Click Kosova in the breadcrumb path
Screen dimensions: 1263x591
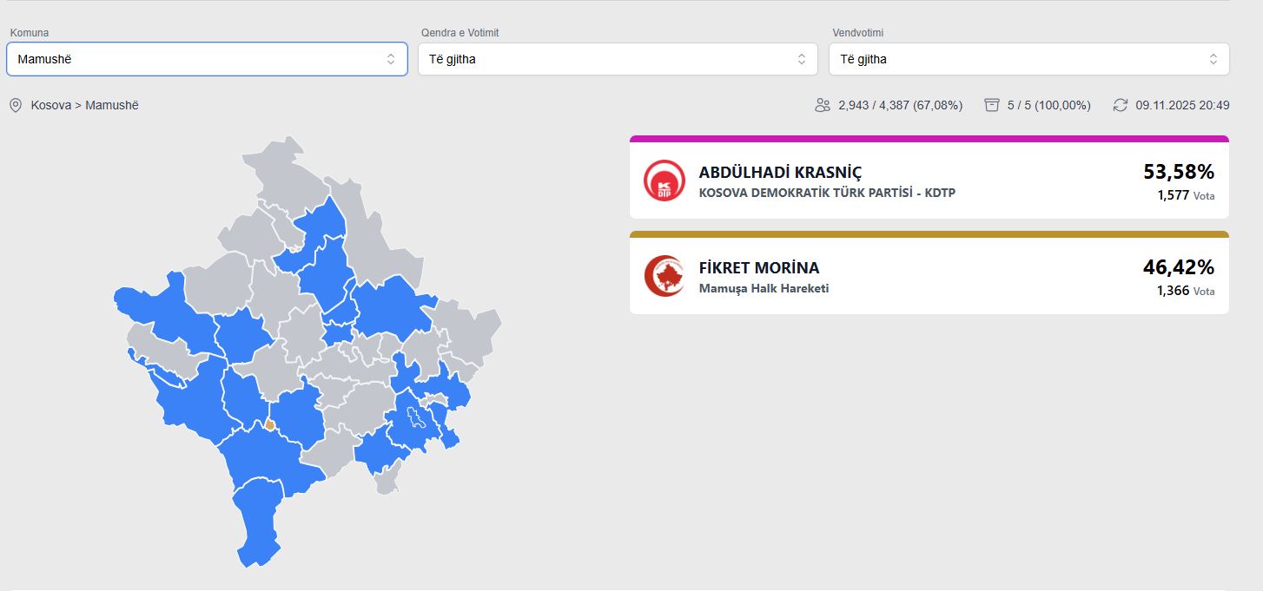click(x=50, y=105)
